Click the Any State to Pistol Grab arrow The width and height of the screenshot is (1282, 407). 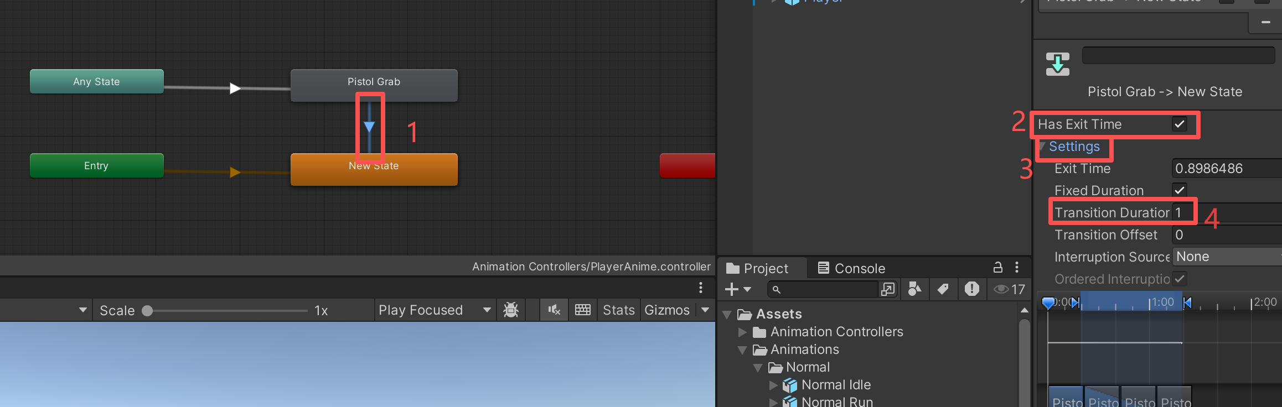[235, 88]
